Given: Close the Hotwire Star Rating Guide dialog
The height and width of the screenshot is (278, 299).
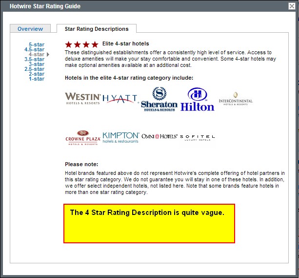Looking at the screenshot, I should pos(292,6).
